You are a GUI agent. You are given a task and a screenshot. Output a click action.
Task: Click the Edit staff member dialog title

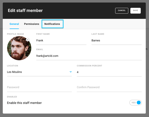tap(25, 11)
